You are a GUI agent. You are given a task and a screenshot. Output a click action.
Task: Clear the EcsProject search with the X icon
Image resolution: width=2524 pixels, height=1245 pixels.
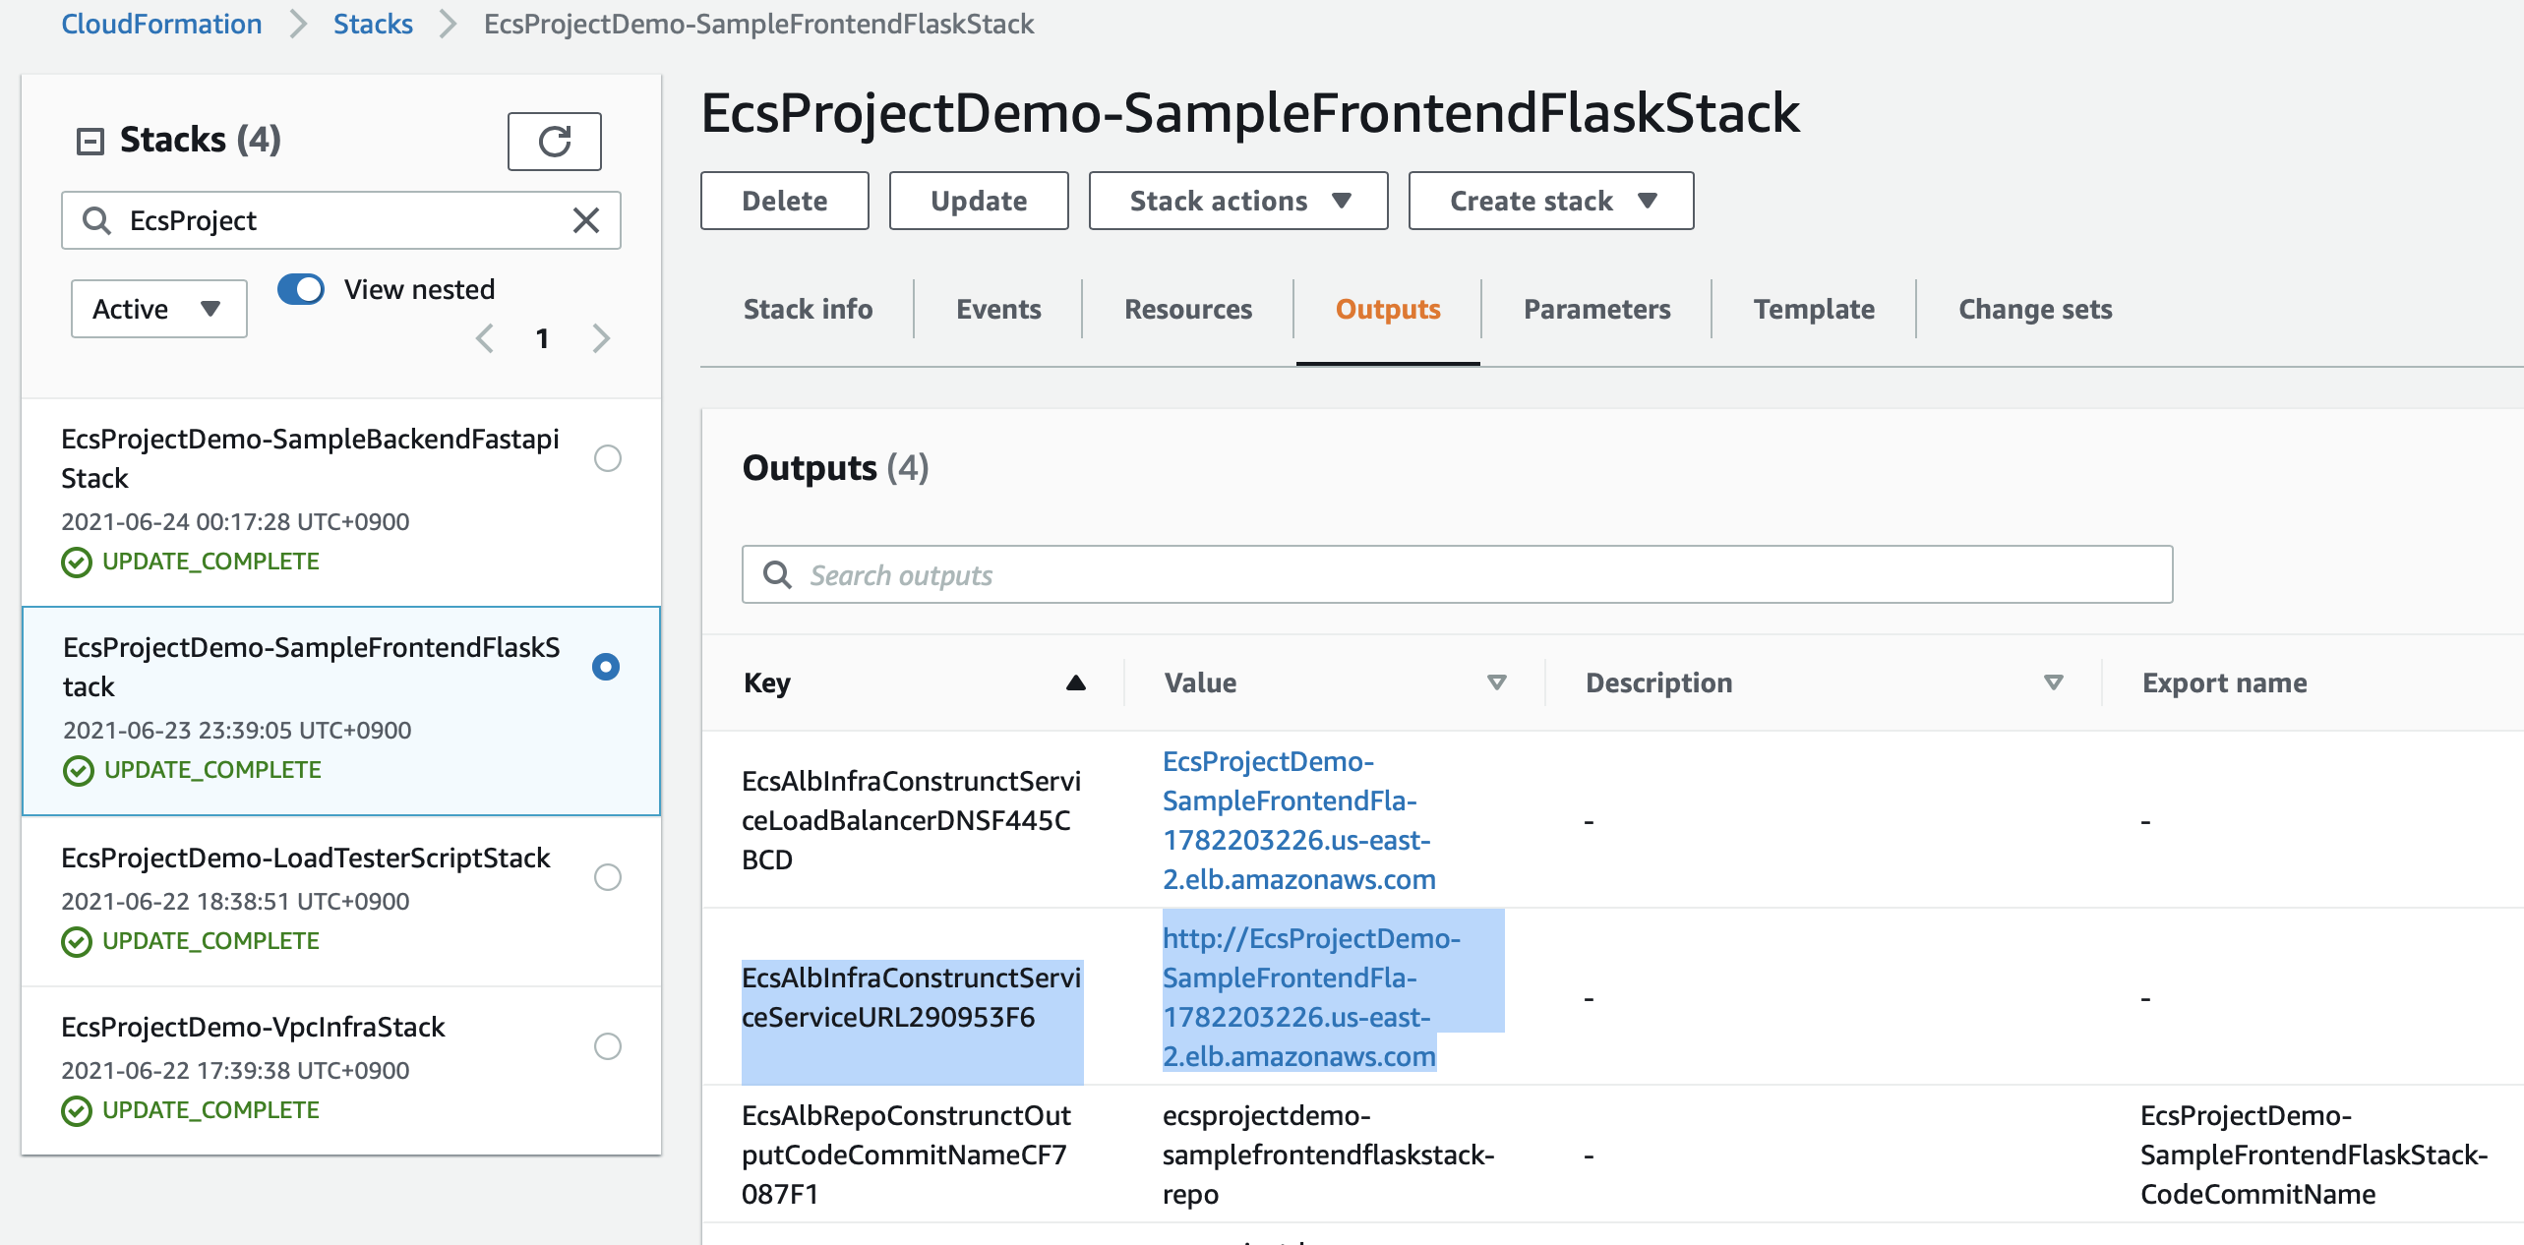click(586, 220)
